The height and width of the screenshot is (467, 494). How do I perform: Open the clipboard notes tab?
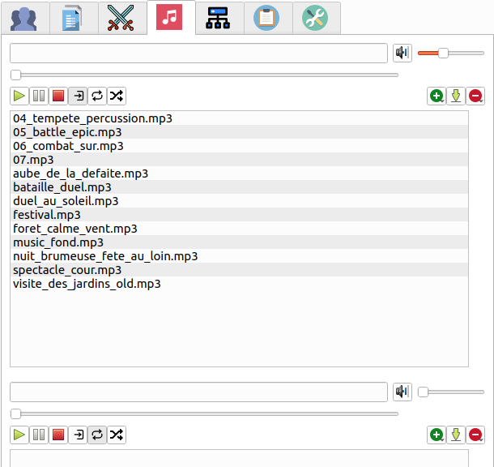[x=267, y=18]
